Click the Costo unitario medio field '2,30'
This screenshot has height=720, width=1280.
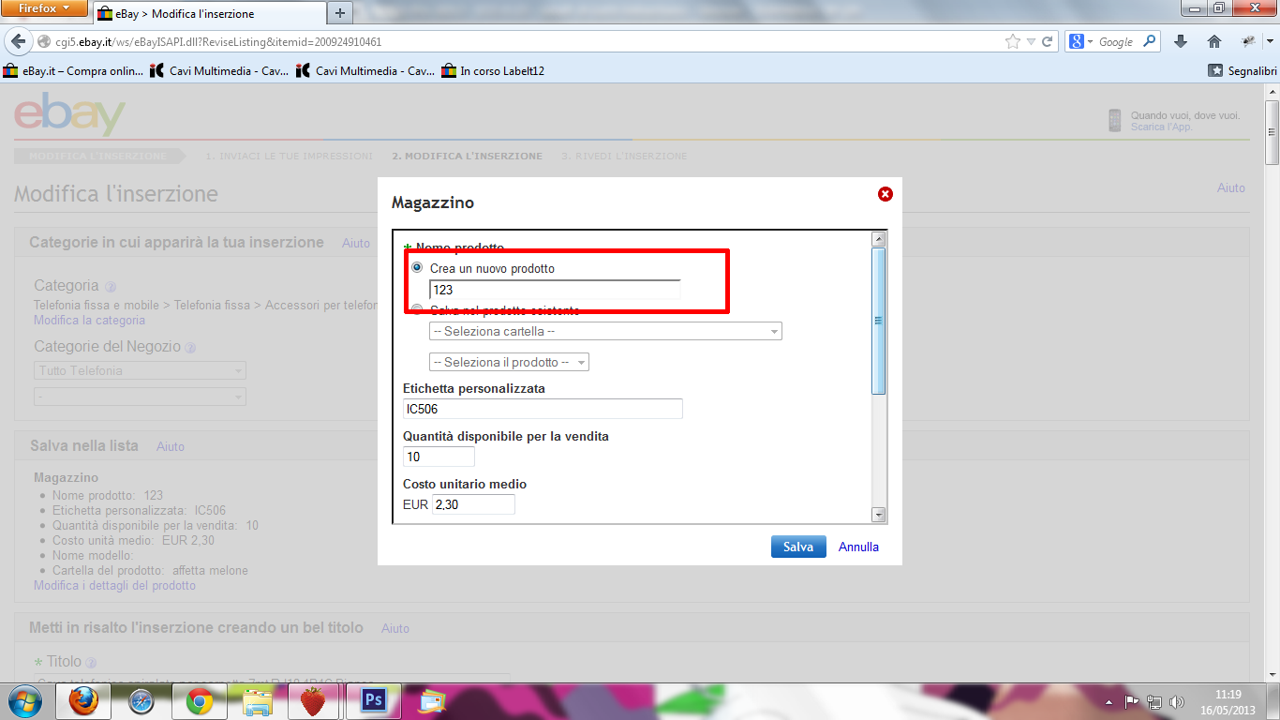tap(473, 504)
